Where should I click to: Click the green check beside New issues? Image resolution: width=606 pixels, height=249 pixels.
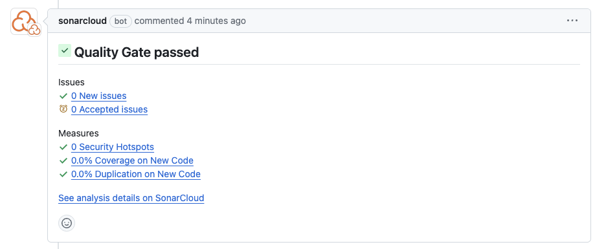(x=63, y=96)
